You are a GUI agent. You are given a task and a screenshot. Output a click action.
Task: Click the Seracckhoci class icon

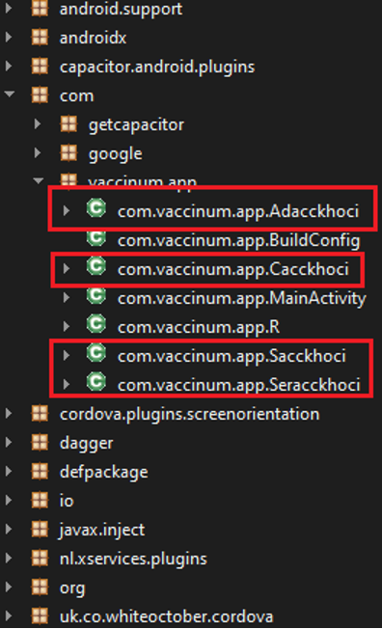[96, 383]
